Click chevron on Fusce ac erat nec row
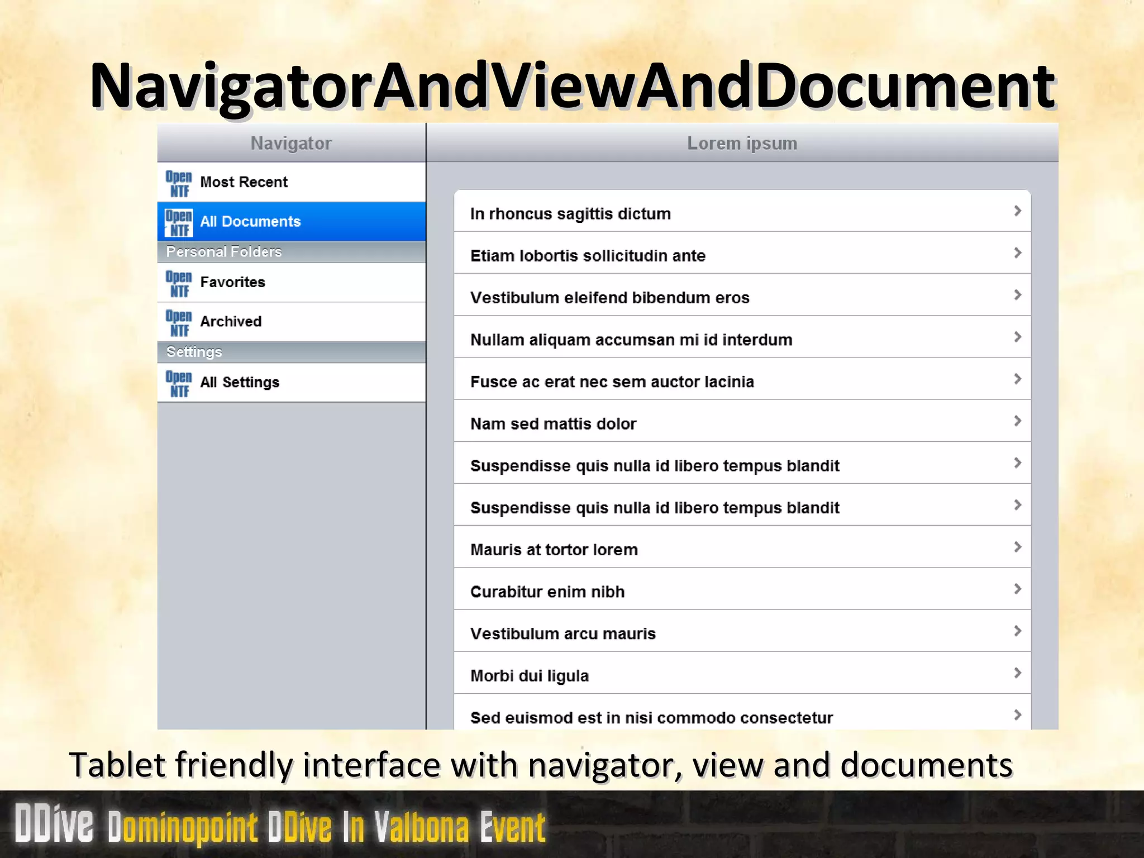The image size is (1144, 858). [x=1018, y=379]
